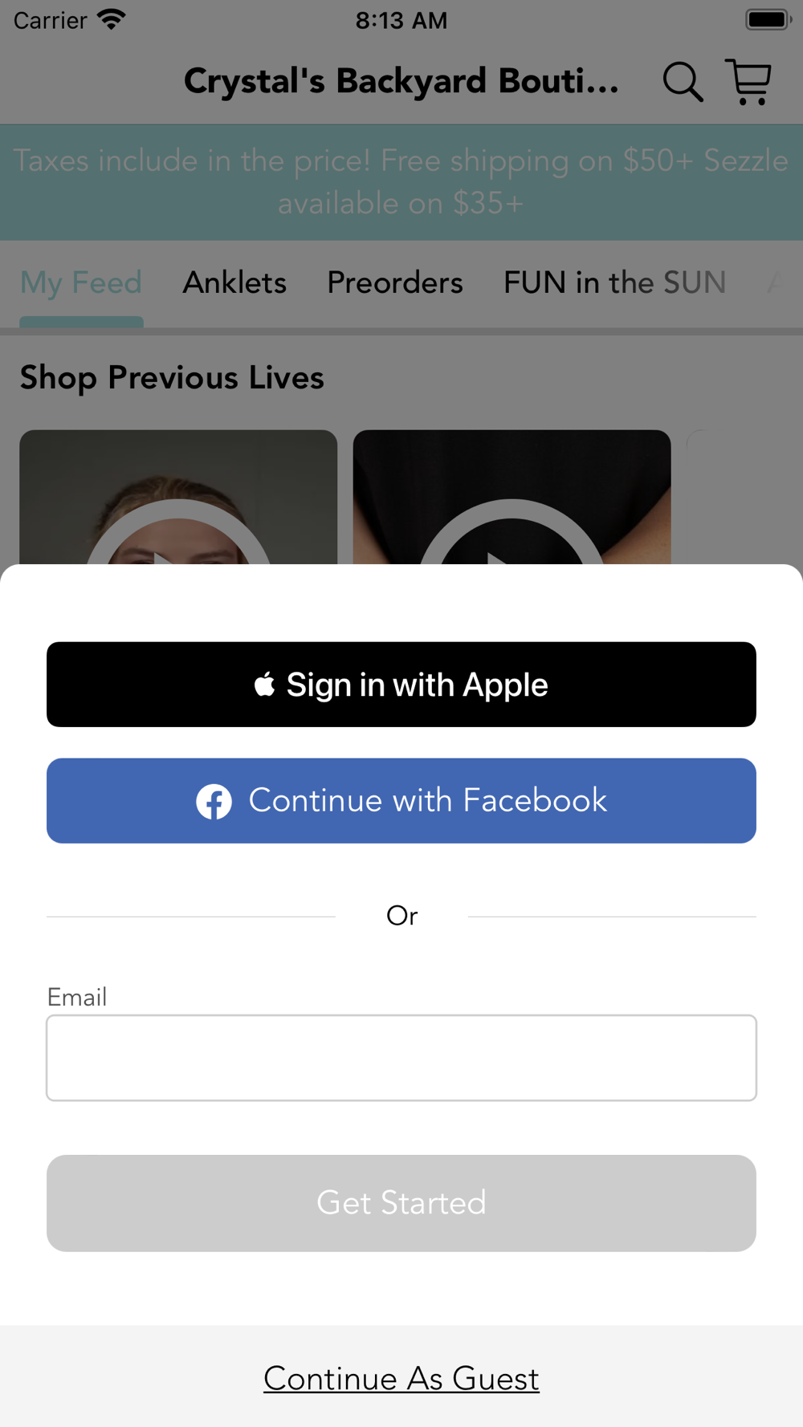The height and width of the screenshot is (1427, 803).
Task: Open the shopping cart icon
Action: (x=748, y=82)
